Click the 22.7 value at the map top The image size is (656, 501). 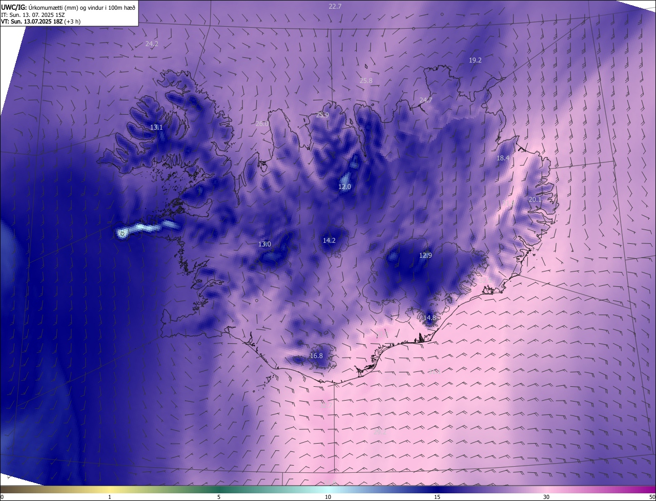coord(335,6)
